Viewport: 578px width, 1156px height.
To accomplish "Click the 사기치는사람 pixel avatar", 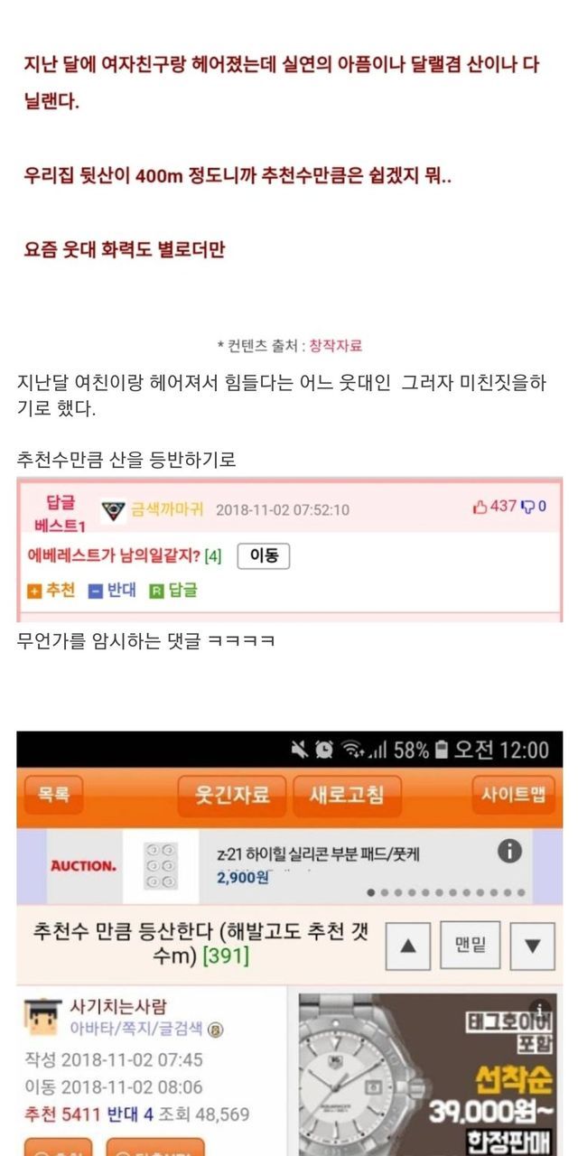I will 44,1016.
